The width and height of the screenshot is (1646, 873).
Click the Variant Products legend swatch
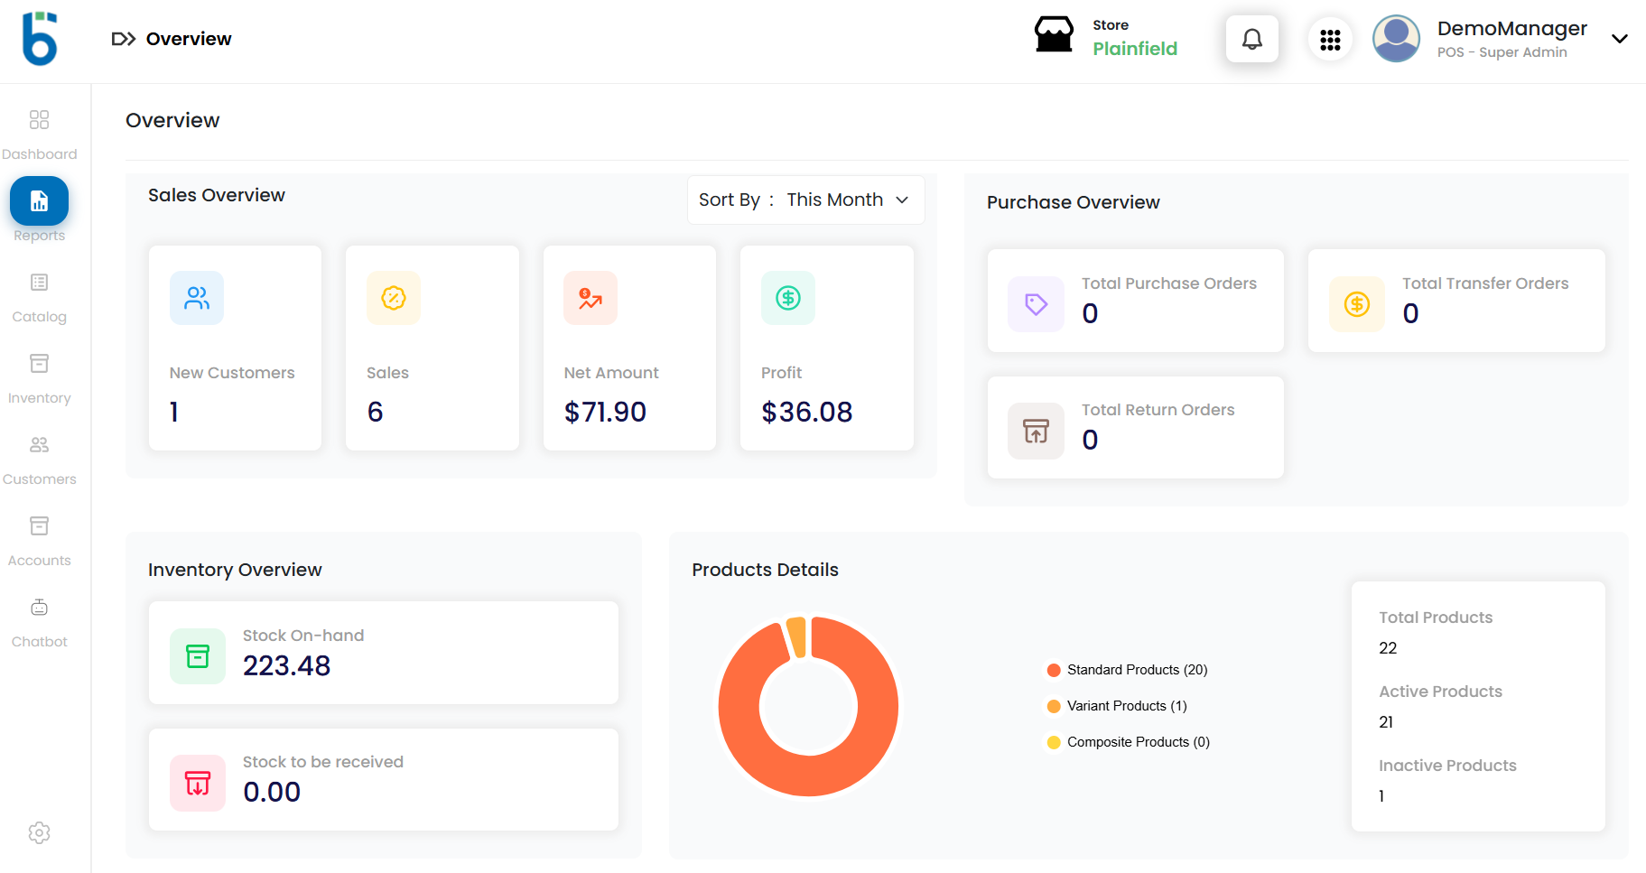point(1054,706)
